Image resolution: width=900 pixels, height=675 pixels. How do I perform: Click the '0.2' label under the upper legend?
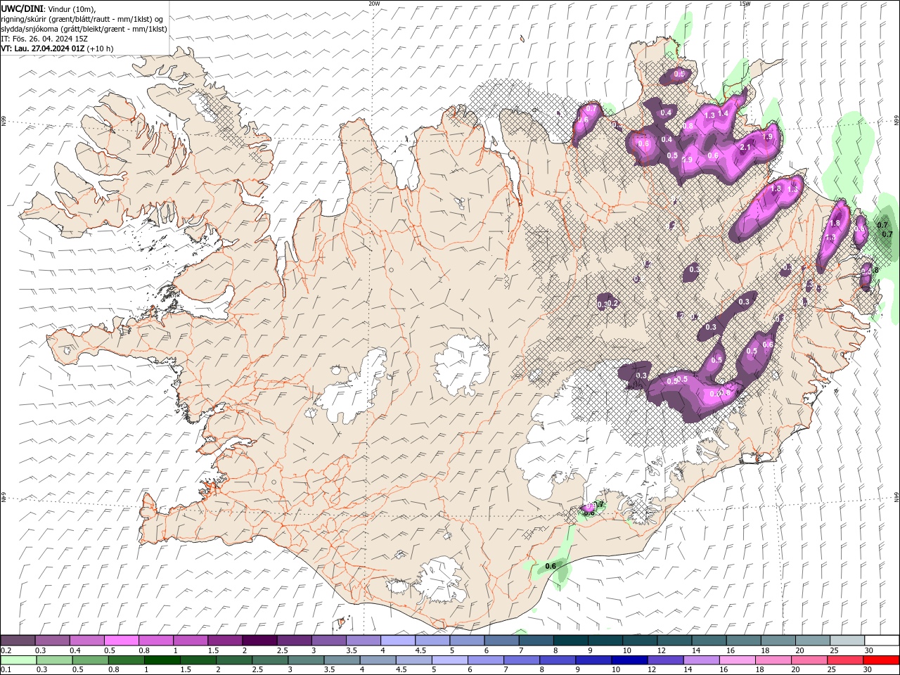pyautogui.click(x=6, y=650)
